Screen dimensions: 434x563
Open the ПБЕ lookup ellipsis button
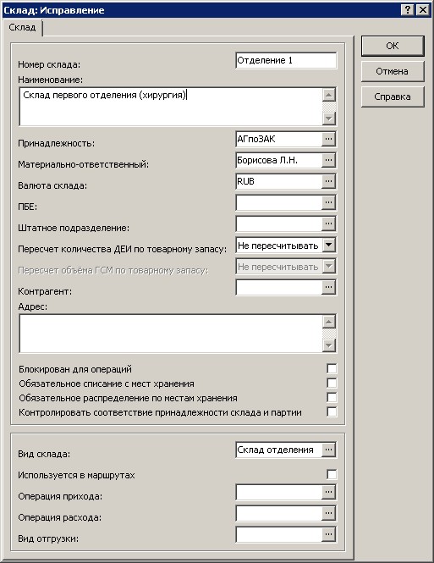pyautogui.click(x=328, y=202)
